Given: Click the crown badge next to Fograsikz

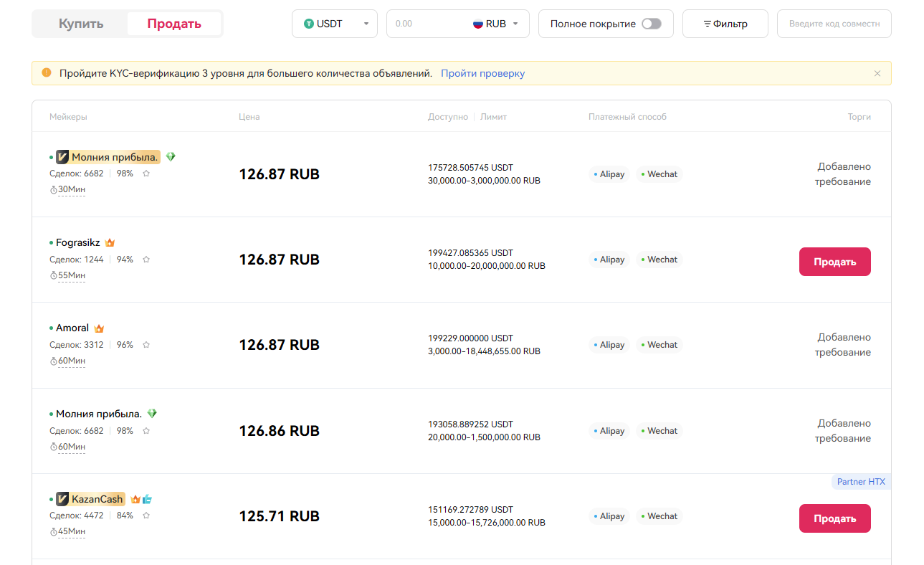Looking at the screenshot, I should 110,243.
